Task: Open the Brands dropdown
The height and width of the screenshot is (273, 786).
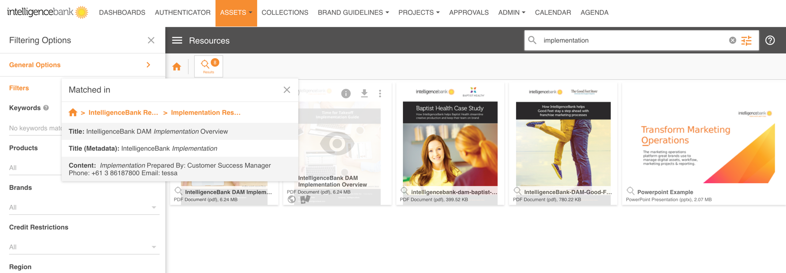Action: 84,207
